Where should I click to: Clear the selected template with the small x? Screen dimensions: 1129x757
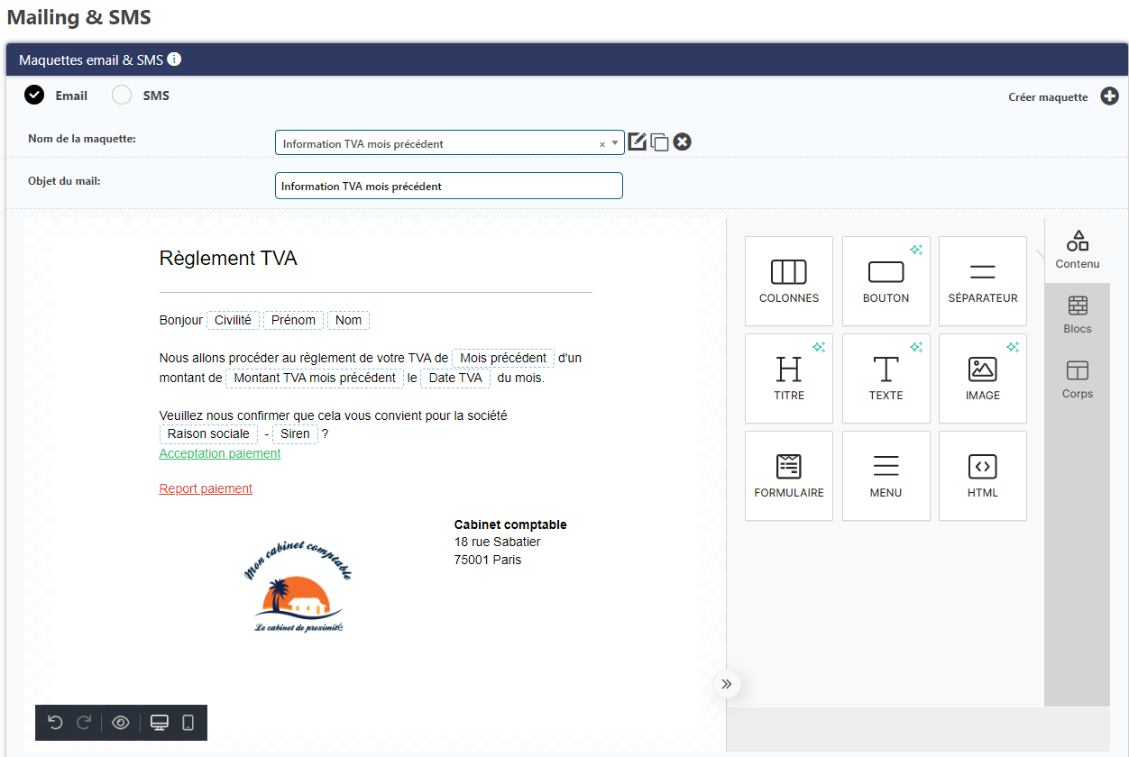click(602, 144)
